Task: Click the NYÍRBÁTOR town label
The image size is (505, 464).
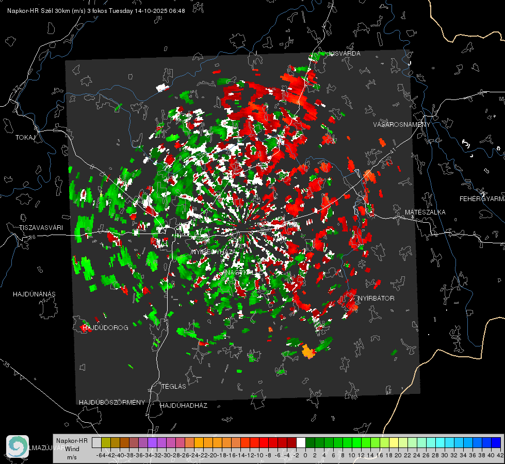Action: [376, 299]
